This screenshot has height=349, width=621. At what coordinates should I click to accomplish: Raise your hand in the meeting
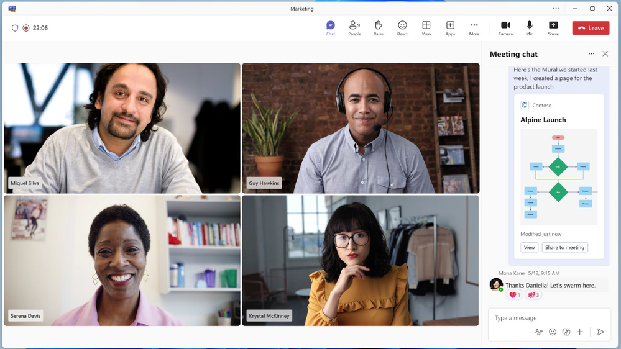pyautogui.click(x=378, y=28)
